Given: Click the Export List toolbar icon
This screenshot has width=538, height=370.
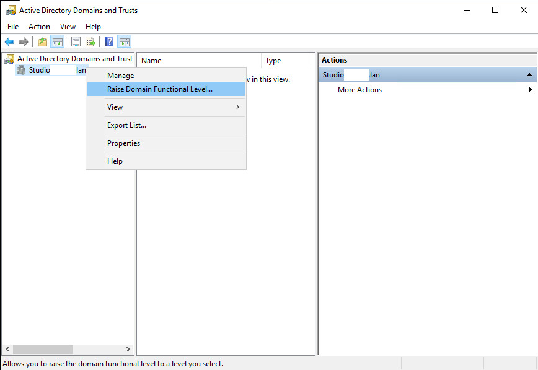Looking at the screenshot, I should click(90, 42).
